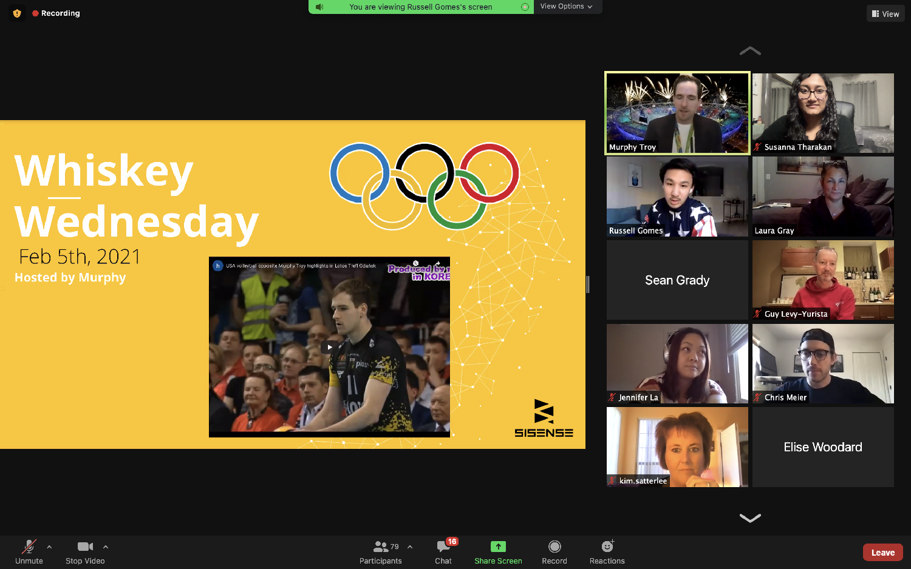Image resolution: width=911 pixels, height=569 pixels.
Task: Click the watch later clock icon on video
Action: coord(415,264)
